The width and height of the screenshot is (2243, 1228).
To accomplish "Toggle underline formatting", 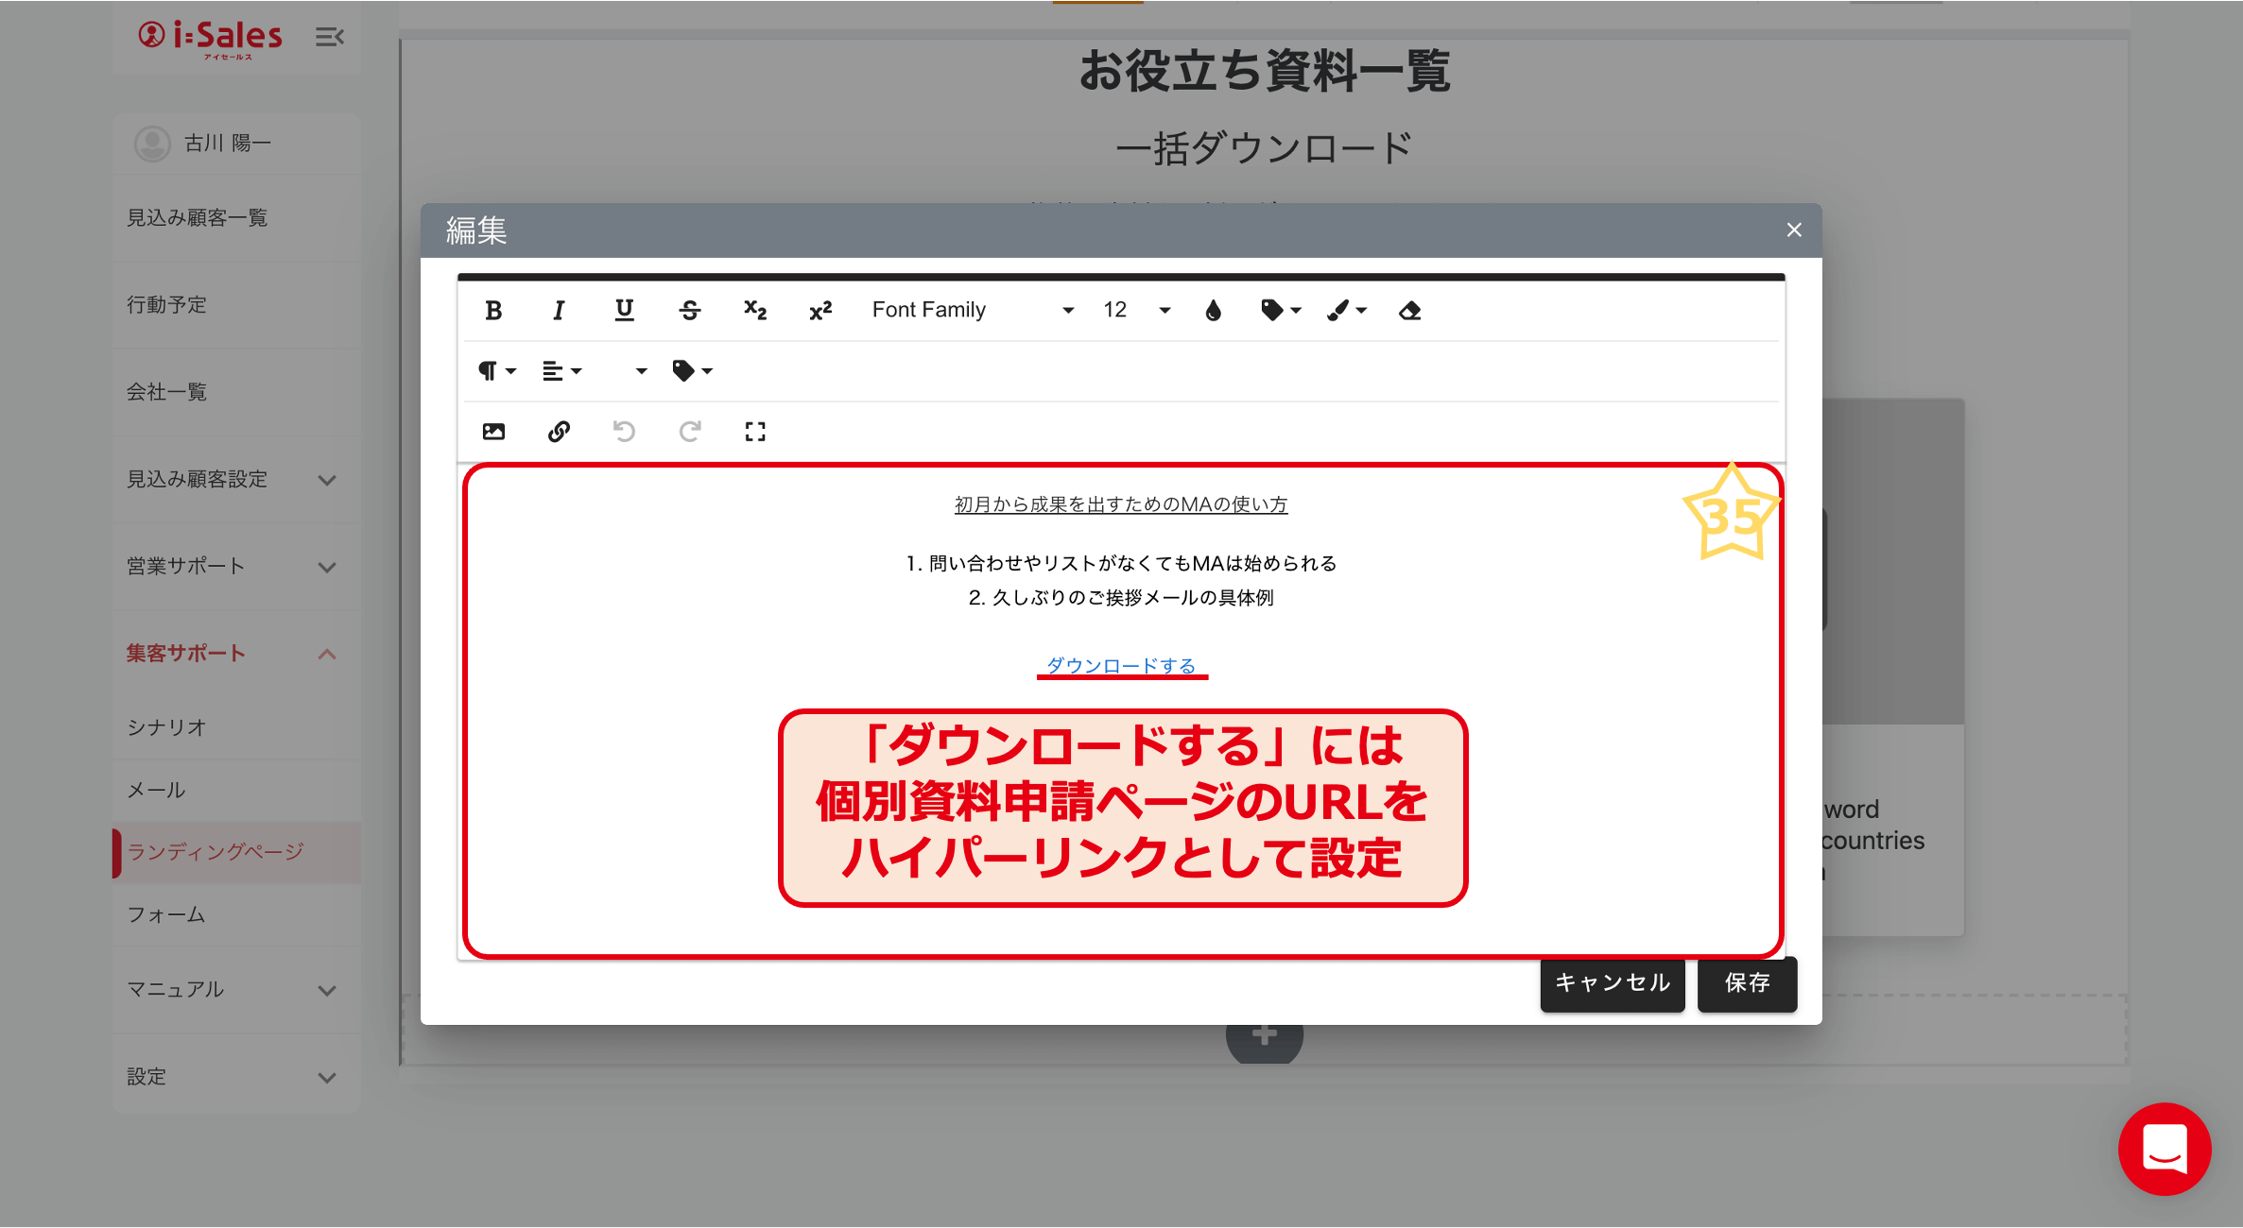I will [x=624, y=311].
